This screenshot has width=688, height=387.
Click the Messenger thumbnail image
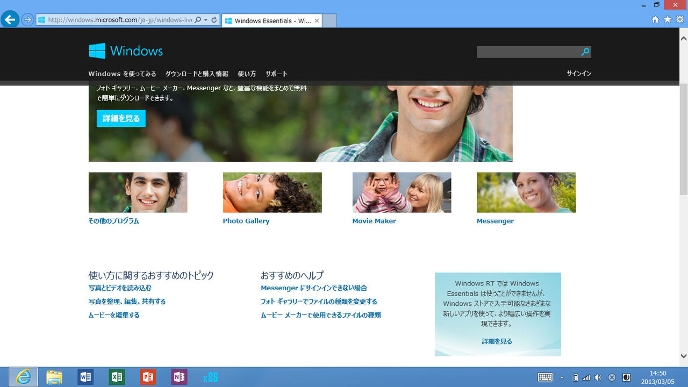[x=526, y=192]
